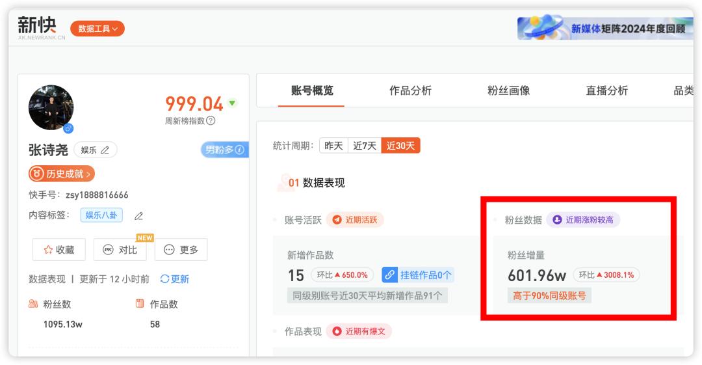
Task: Switch to the 作品分析 tab
Action: 410,91
